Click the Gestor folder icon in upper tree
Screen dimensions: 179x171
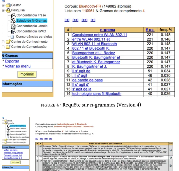point(8,5)
